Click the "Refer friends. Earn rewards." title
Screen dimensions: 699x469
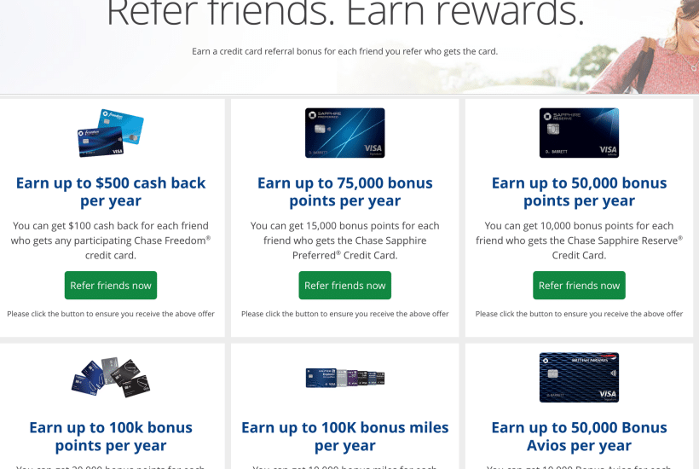coord(344,15)
